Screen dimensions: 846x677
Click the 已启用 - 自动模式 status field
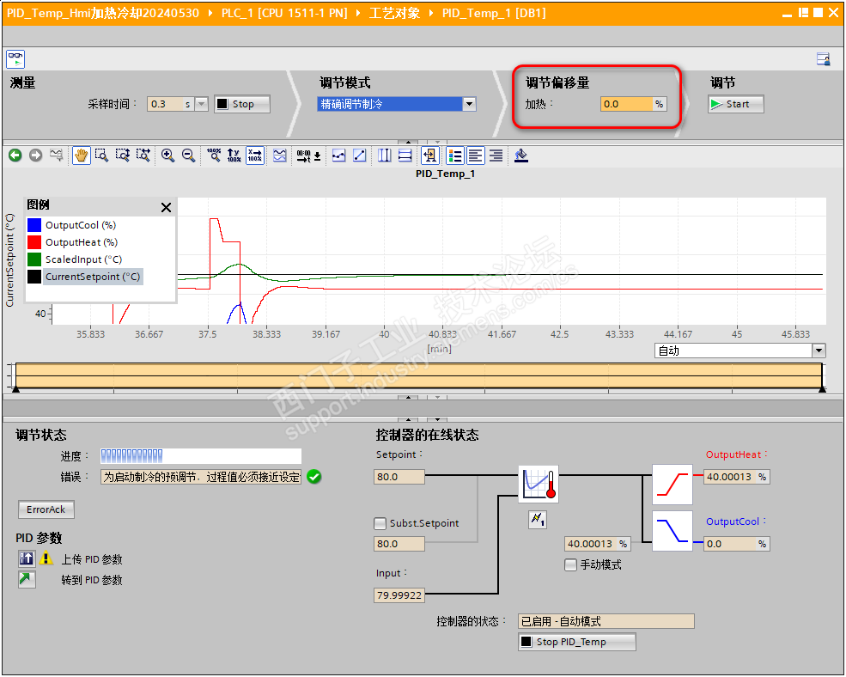(606, 621)
